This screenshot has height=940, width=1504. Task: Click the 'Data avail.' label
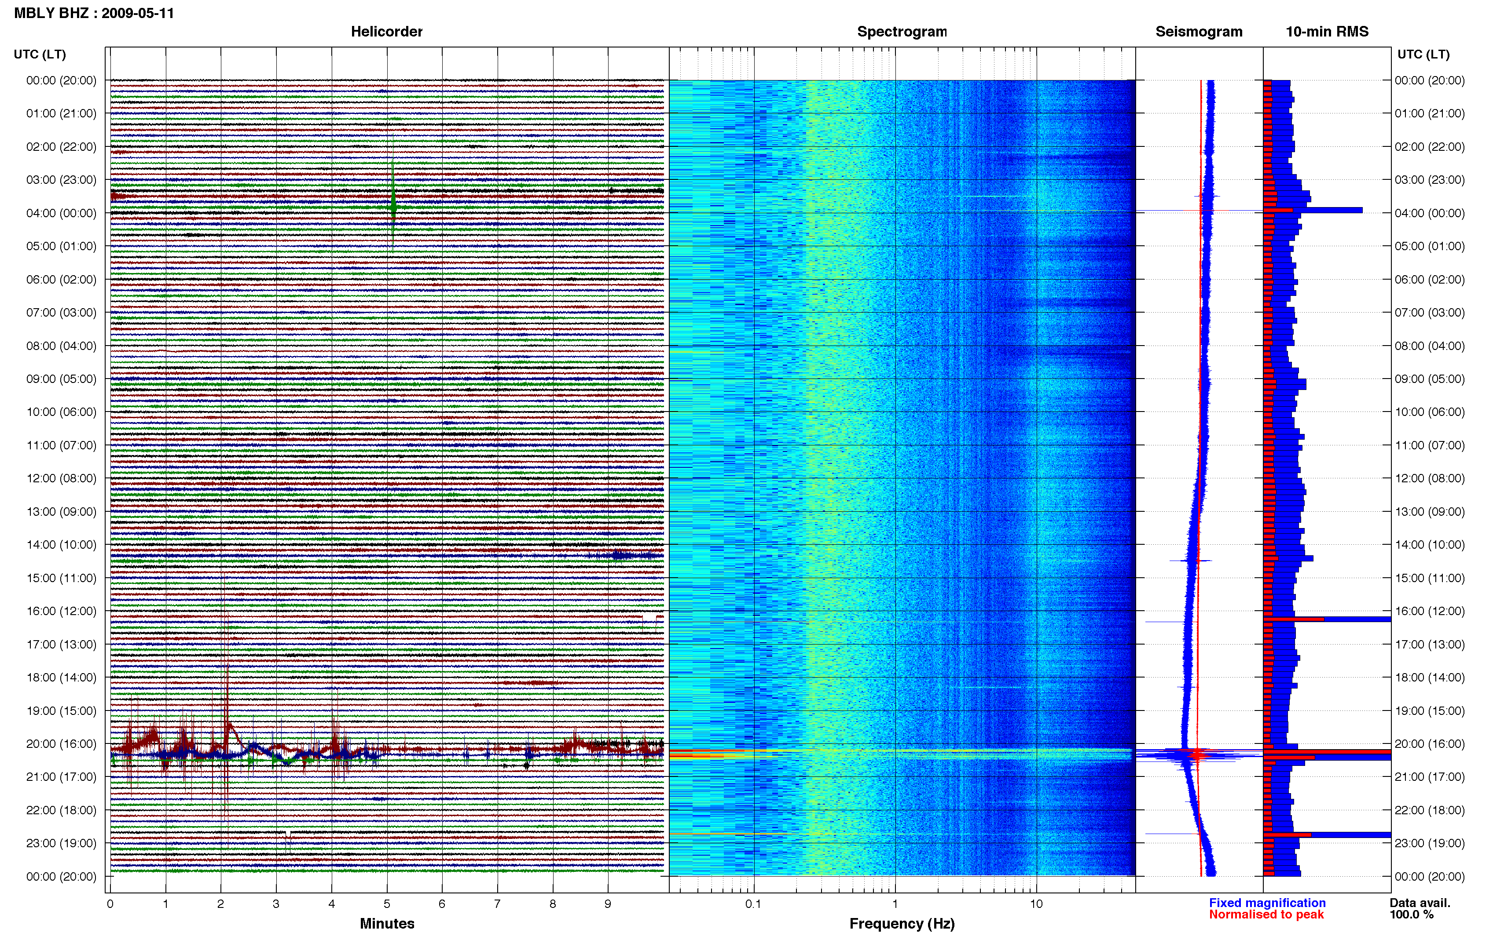coord(1420,903)
